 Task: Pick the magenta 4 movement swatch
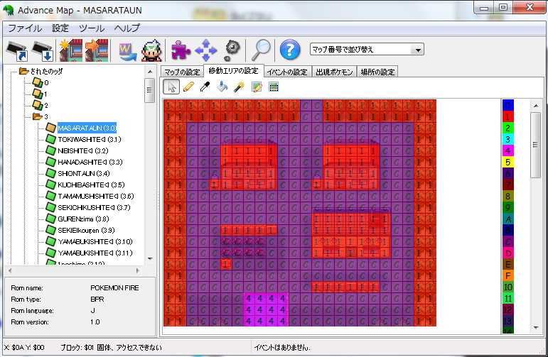[507, 150]
